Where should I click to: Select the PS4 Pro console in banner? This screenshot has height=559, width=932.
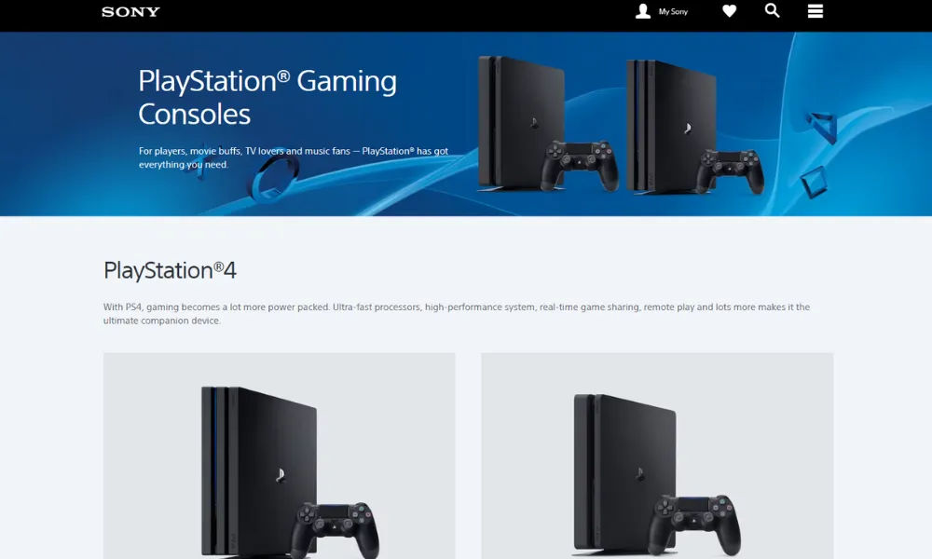click(672, 126)
